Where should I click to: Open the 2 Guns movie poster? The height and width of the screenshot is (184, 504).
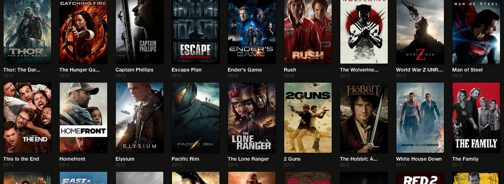point(308,118)
